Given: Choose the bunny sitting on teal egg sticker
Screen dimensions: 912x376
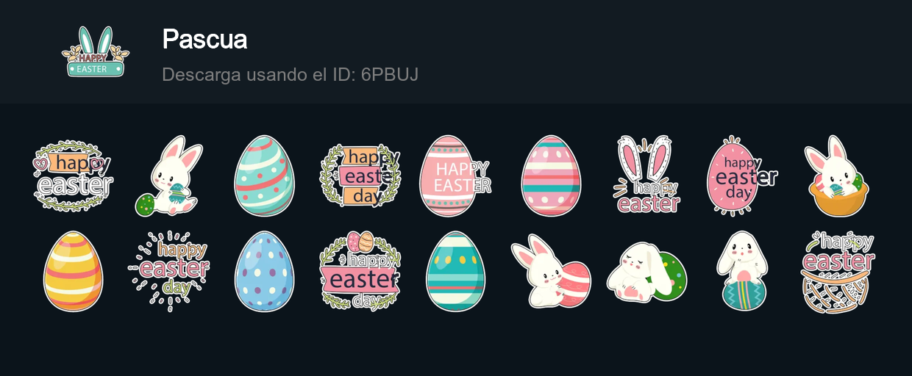Looking at the screenshot, I should pyautogui.click(x=742, y=272).
